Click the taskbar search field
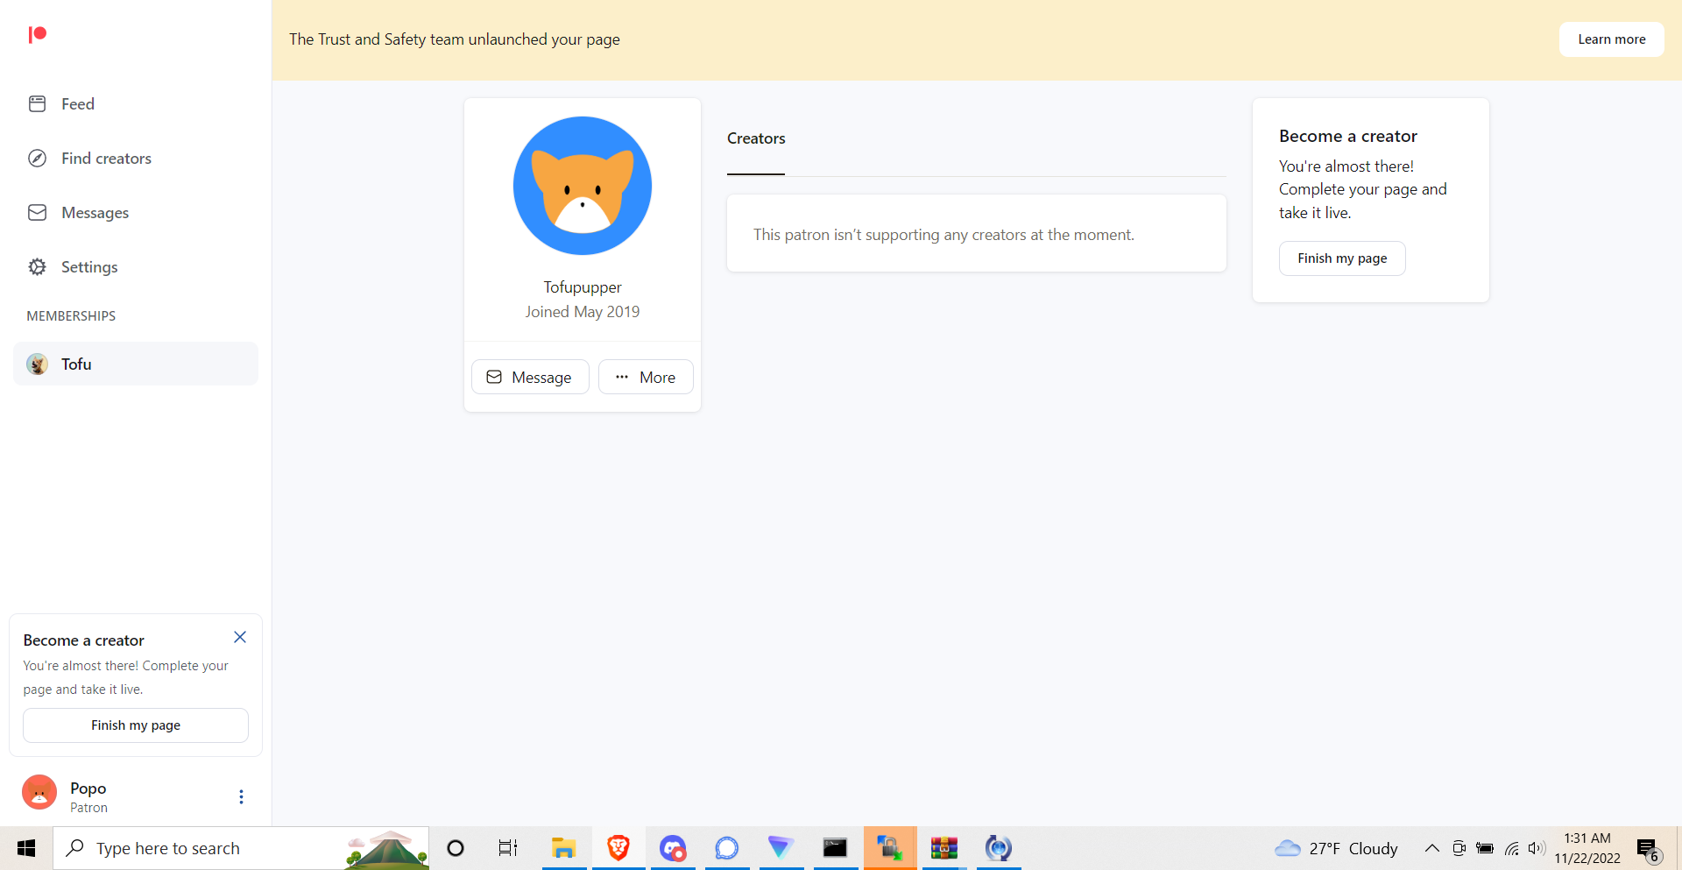 point(241,848)
